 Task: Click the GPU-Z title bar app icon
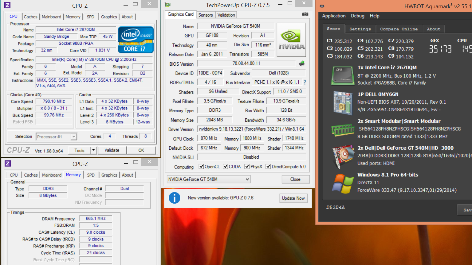[168, 5]
